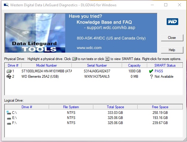Click the view SMART data icon in instructions

(x=107, y=59)
